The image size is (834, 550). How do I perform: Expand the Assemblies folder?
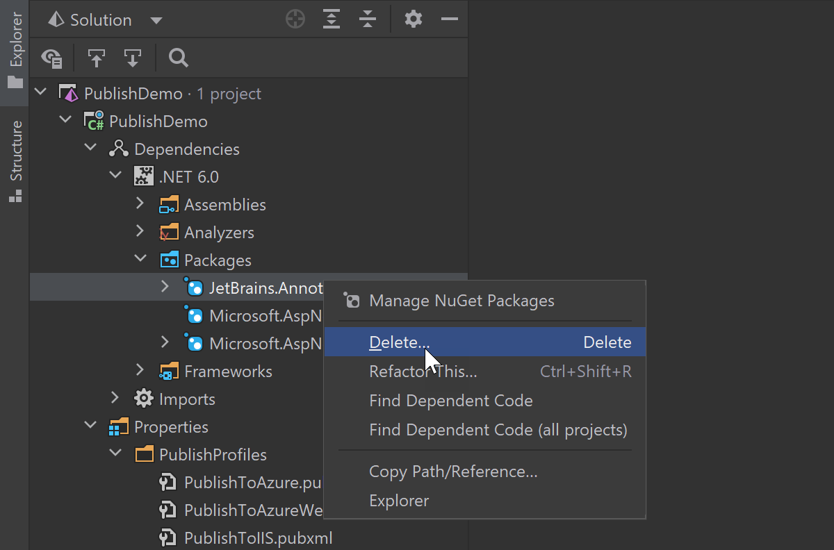[140, 203]
